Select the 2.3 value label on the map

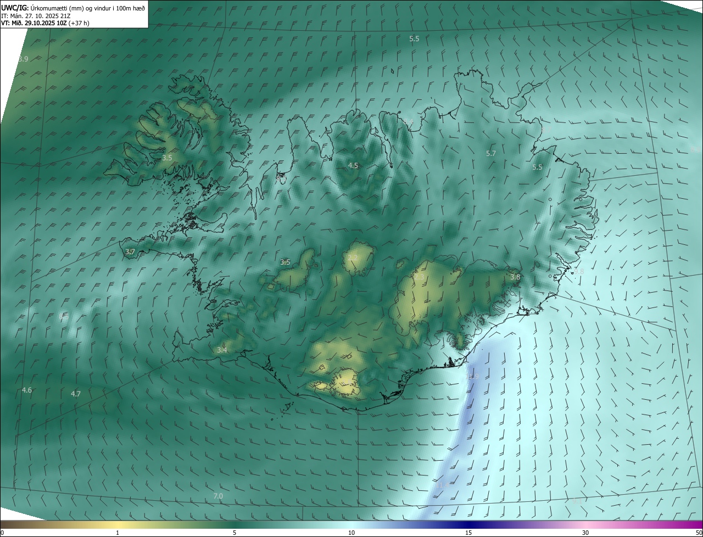[419, 277]
